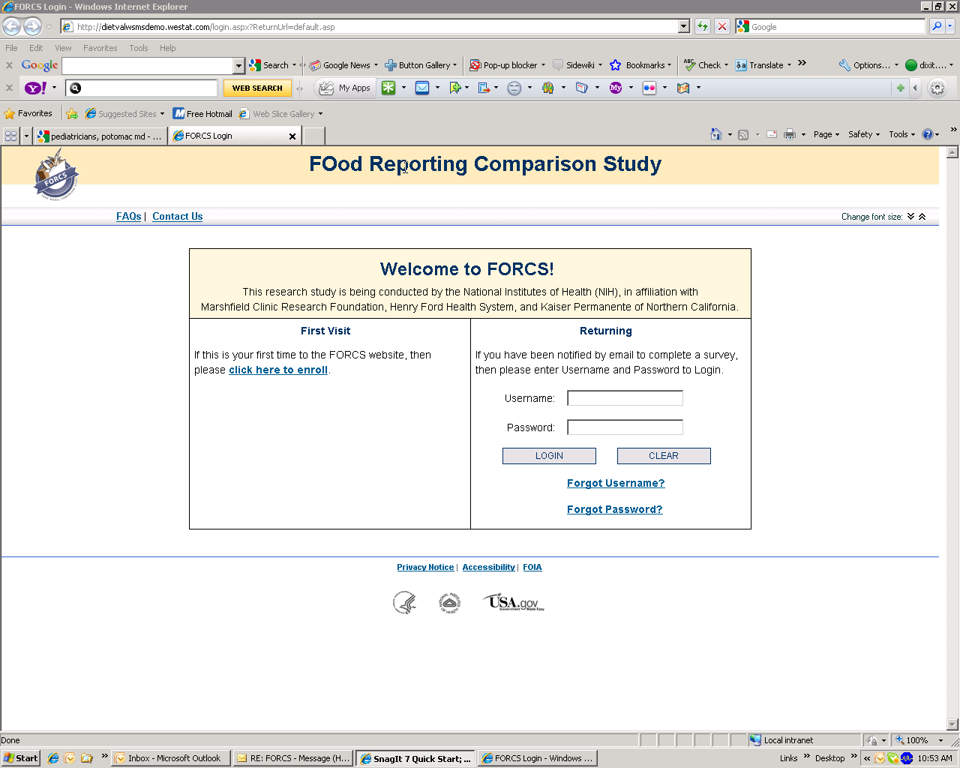Expand the Translate dropdown in Google toolbar
The width and height of the screenshot is (960, 768).
click(x=789, y=65)
